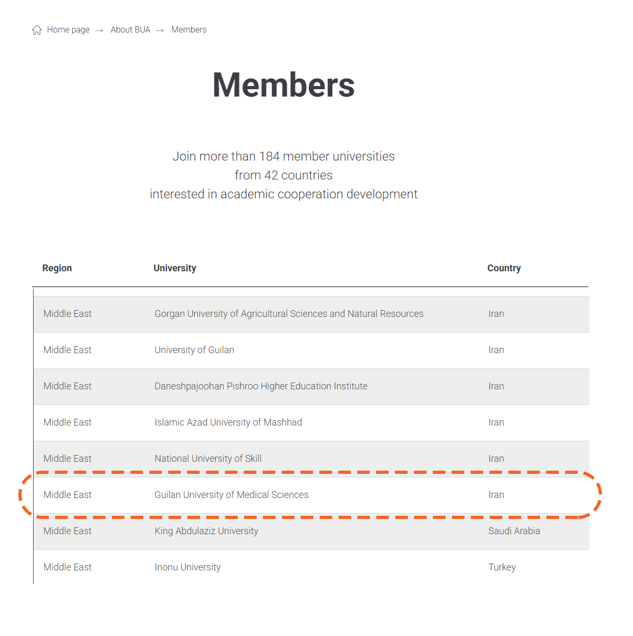The height and width of the screenshot is (636, 633).
Task: Click the University column header
Action: [175, 268]
